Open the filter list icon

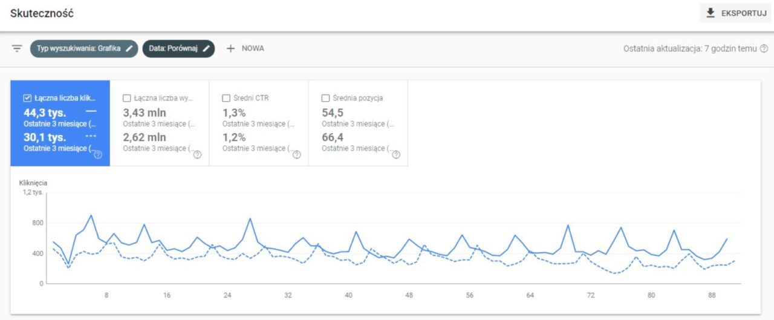point(17,48)
